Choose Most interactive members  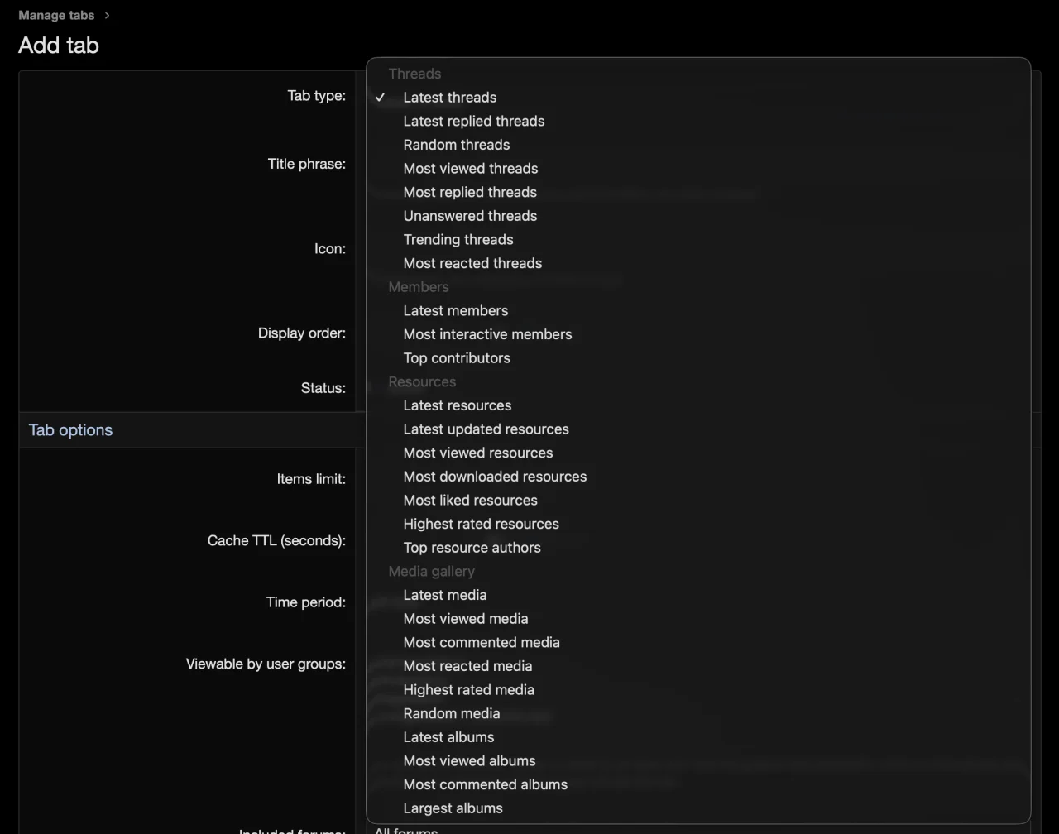[487, 334]
